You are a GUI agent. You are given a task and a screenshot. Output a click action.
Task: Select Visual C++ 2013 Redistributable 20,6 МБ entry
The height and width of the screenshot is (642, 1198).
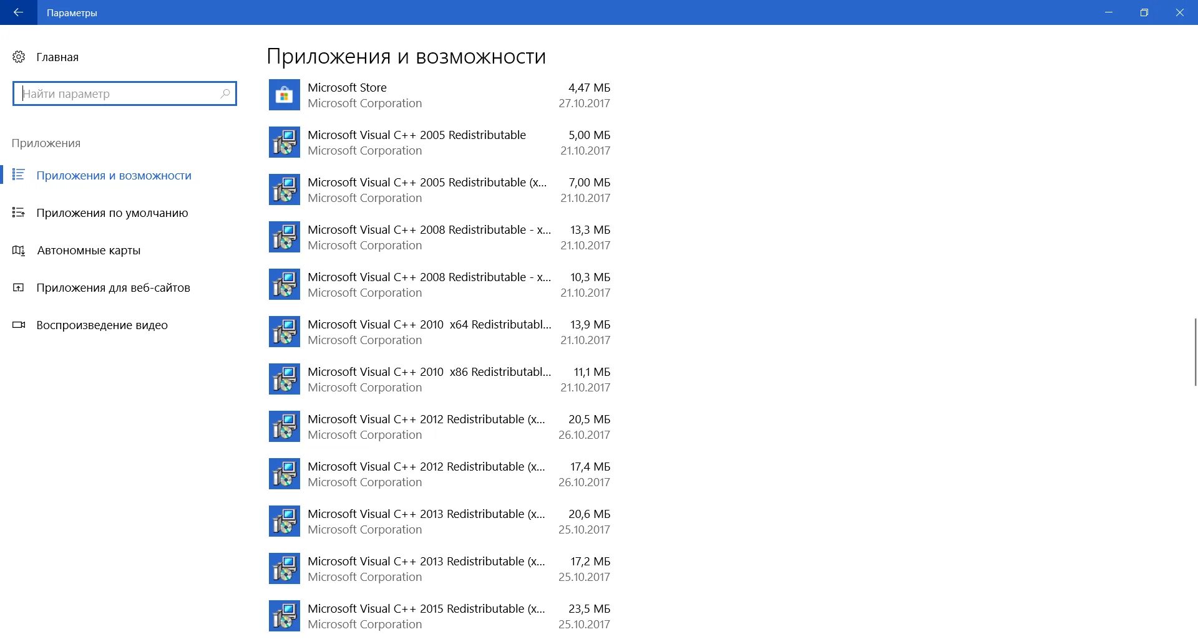(439, 521)
